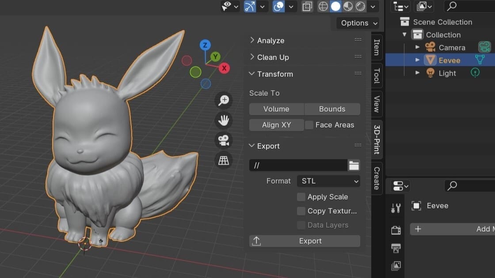
Task: Open the Render properties tab
Action: click(396, 230)
